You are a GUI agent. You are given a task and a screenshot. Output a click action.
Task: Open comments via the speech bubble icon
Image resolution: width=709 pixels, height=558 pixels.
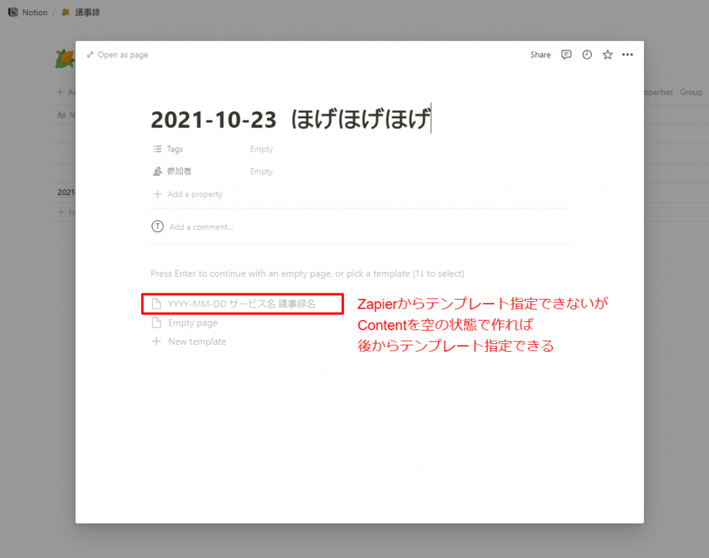566,54
